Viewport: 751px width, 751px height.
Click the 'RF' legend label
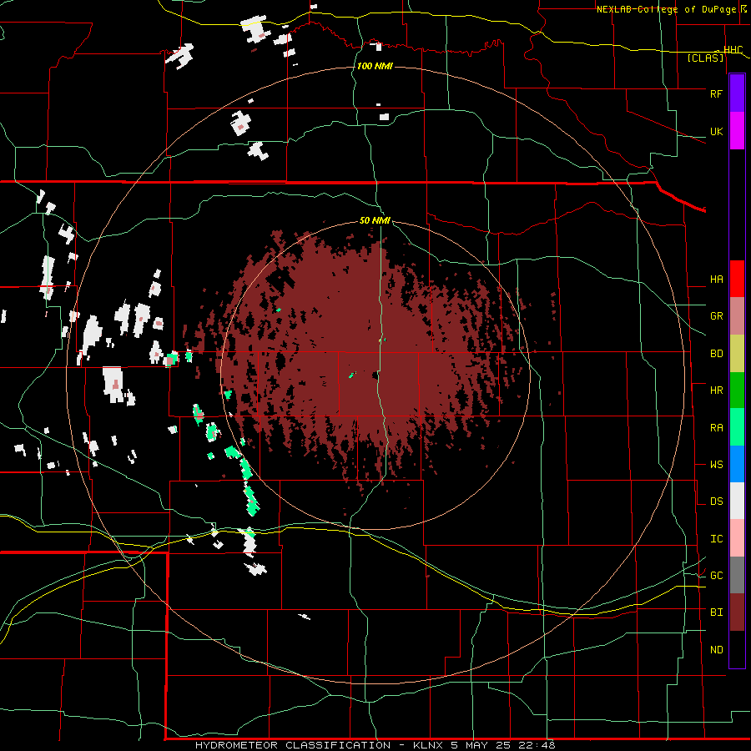click(x=716, y=93)
